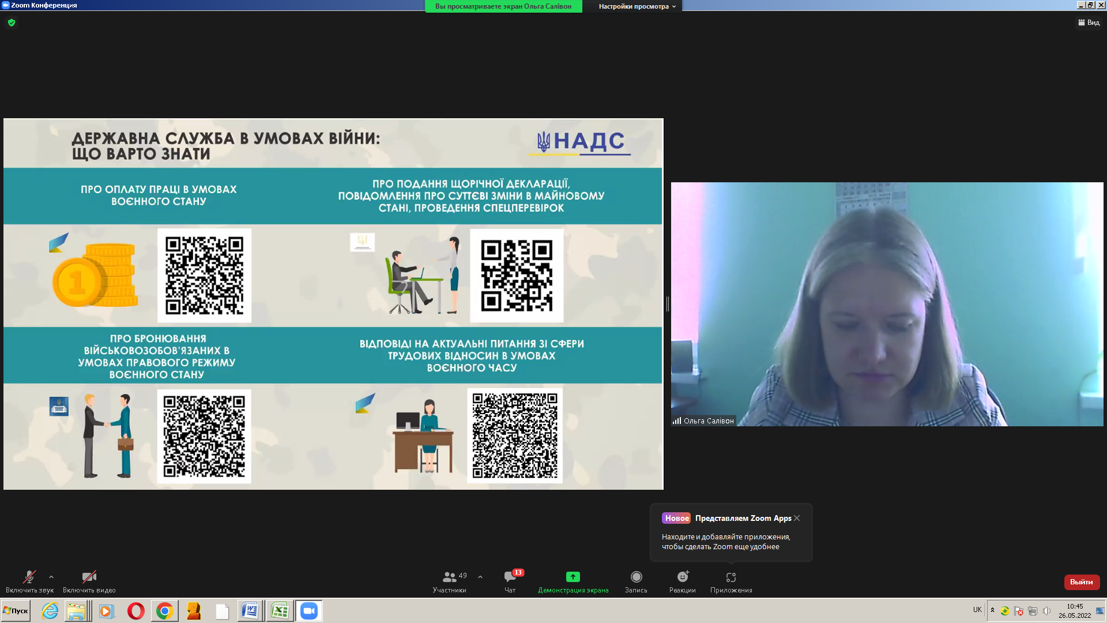Launch Opera browser from taskbar
The width and height of the screenshot is (1107, 623).
tap(136, 611)
